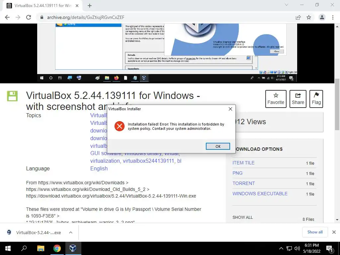Open Chrome three-dot menu
This screenshot has width=340, height=255.
click(333, 17)
